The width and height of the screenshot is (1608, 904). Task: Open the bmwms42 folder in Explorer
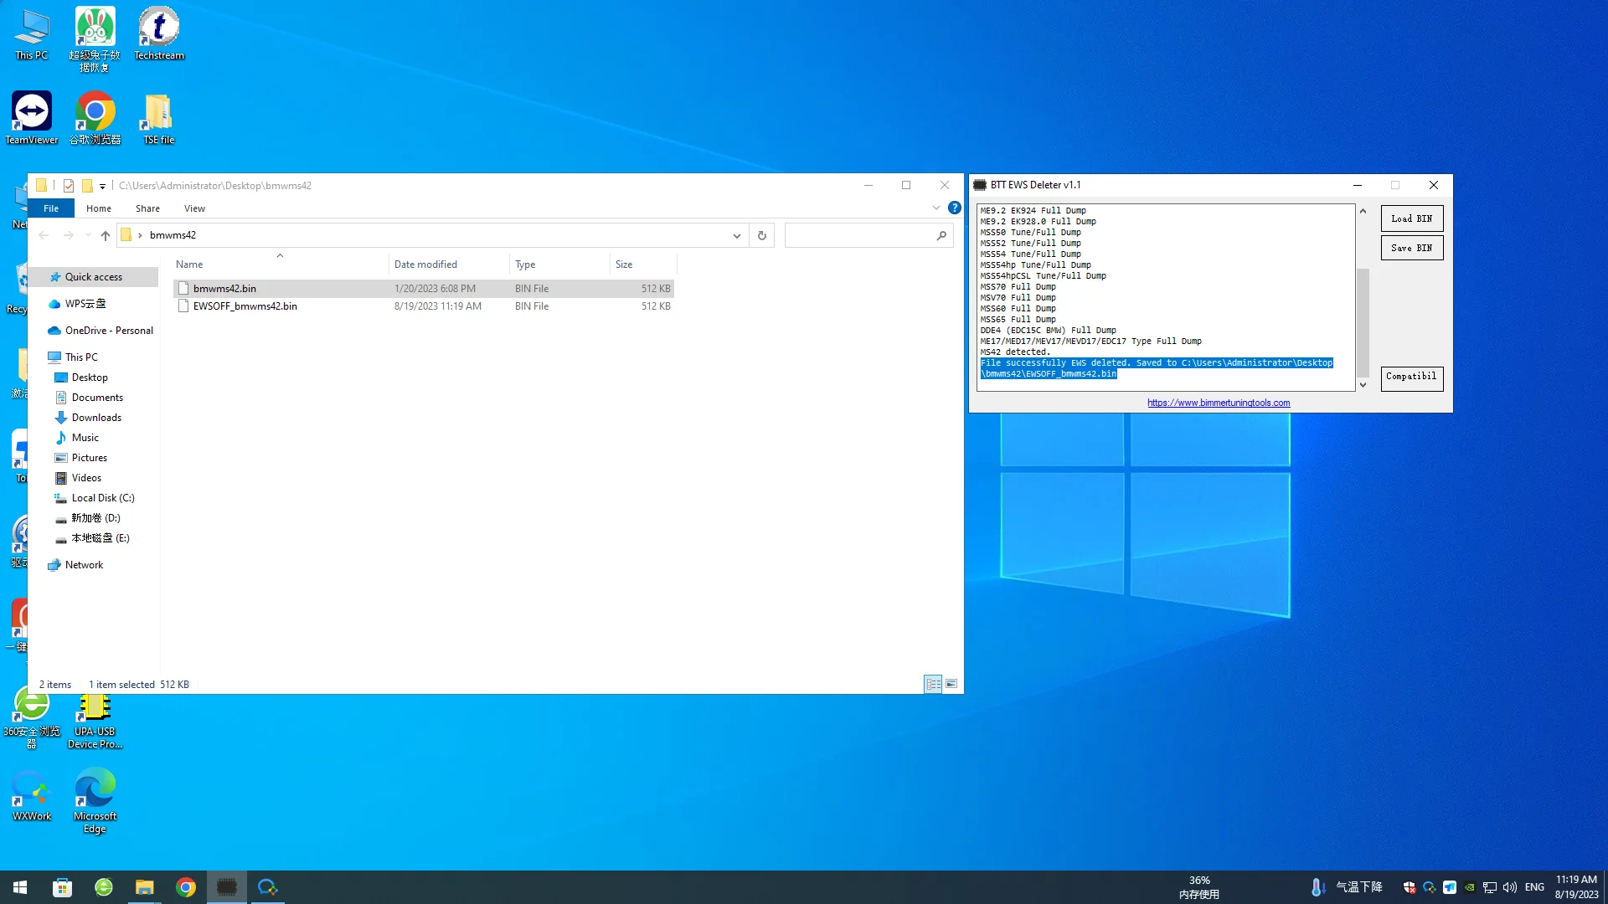(173, 234)
